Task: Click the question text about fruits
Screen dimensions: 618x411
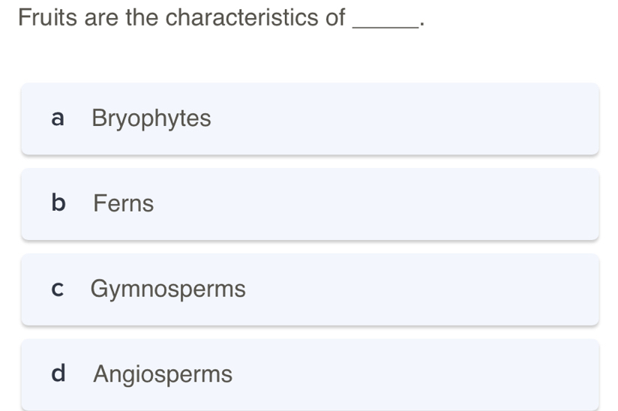Action: 181,17
